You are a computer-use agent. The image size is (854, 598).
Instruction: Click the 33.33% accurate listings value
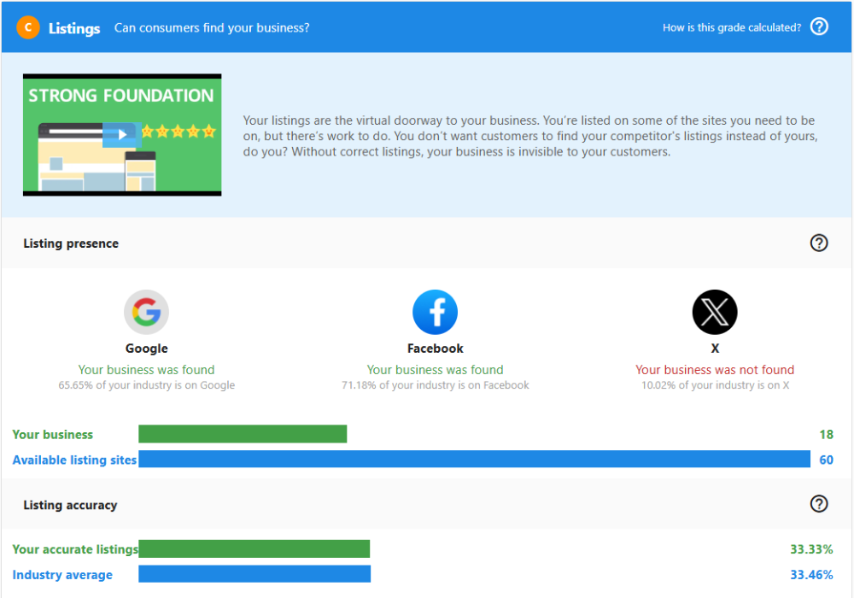pos(810,549)
